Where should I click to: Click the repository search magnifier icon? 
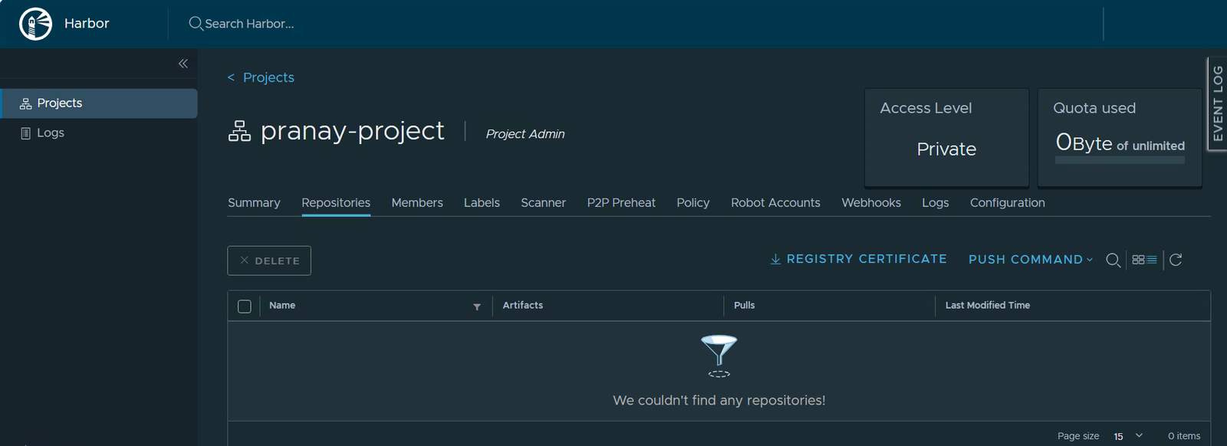pyautogui.click(x=1113, y=261)
